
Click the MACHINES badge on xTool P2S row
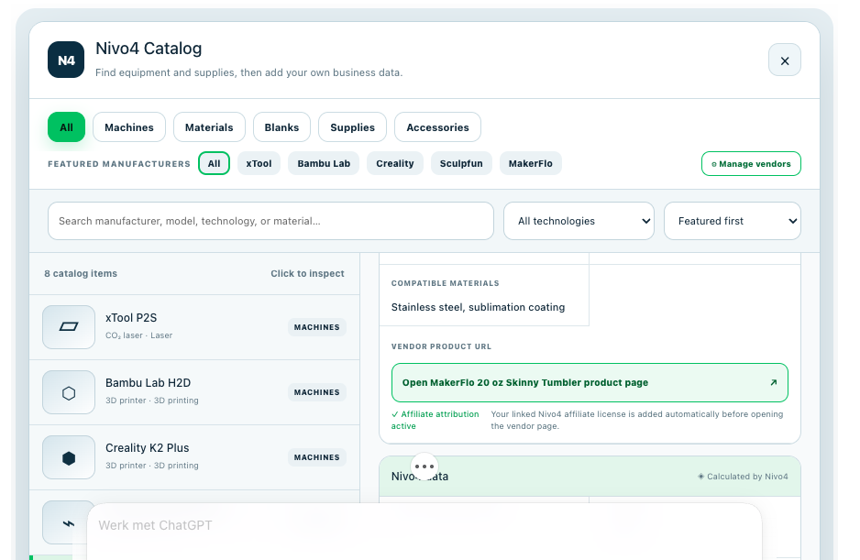317,327
